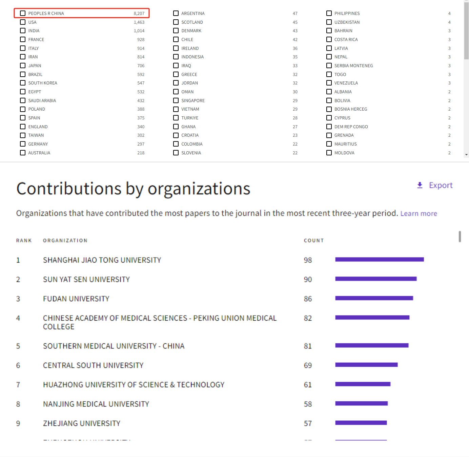
Task: Click Zhejiang University organization name
Action: tap(82, 423)
